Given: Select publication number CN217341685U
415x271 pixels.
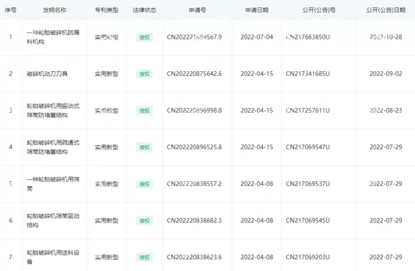Looking at the screenshot, I should [308, 74].
